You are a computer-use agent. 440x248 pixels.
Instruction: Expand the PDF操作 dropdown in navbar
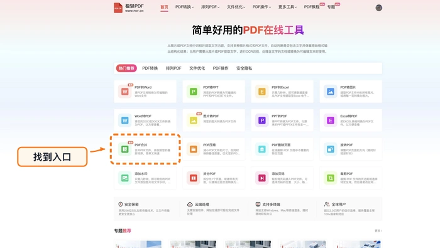pyautogui.click(x=261, y=7)
